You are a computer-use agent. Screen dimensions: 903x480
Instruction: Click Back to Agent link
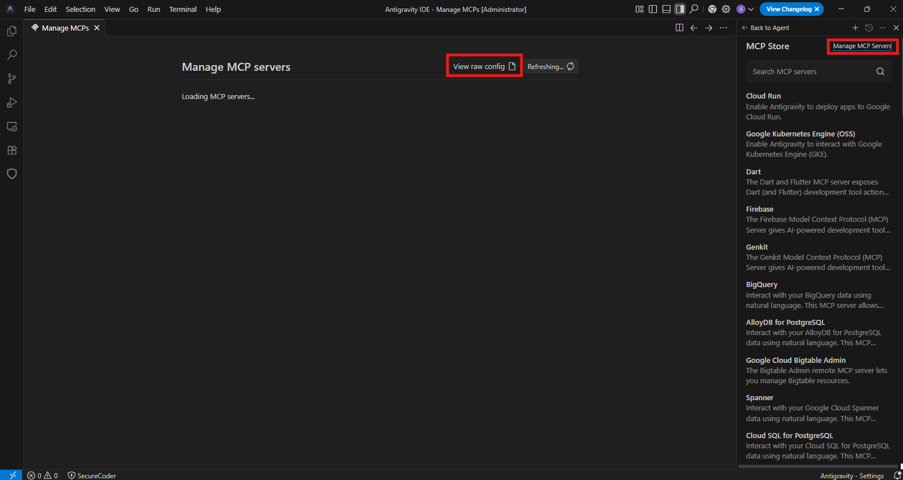[765, 28]
